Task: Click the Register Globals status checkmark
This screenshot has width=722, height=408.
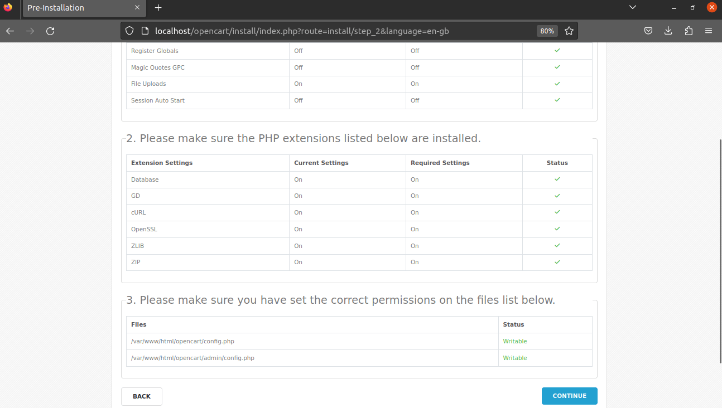Action: tap(557, 50)
